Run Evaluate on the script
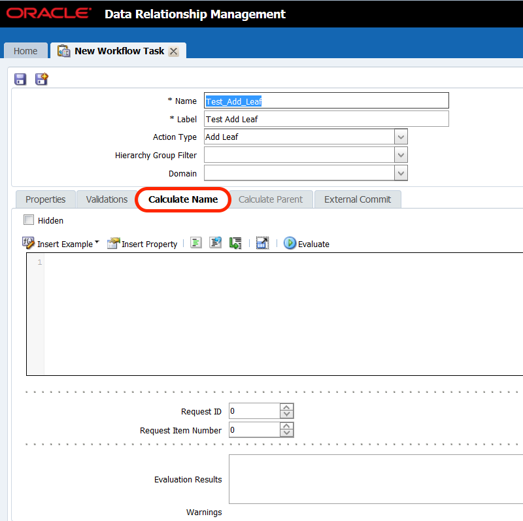Viewport: 523px width, 521px height. click(307, 244)
